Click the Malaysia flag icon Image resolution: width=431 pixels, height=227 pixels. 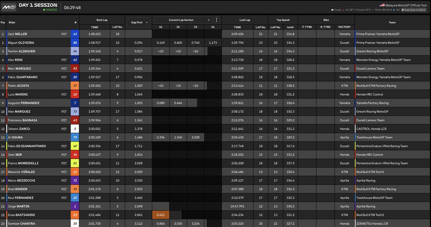[x=382, y=5]
